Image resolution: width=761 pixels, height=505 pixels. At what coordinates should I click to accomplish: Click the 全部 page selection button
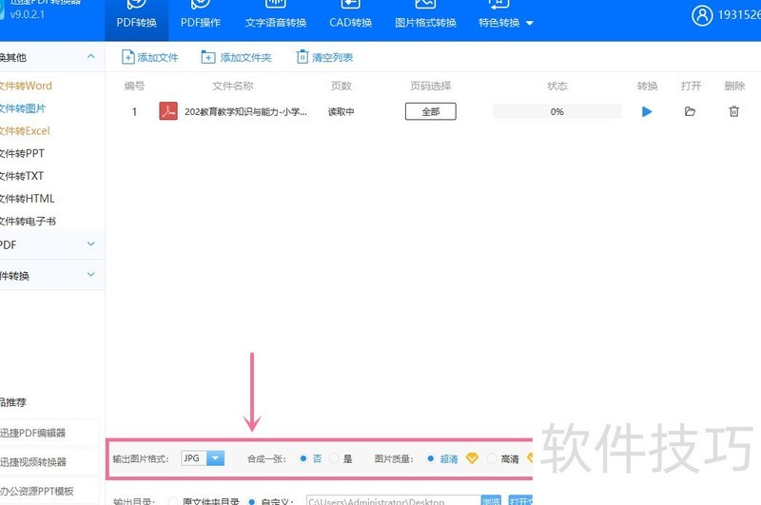pyautogui.click(x=431, y=111)
